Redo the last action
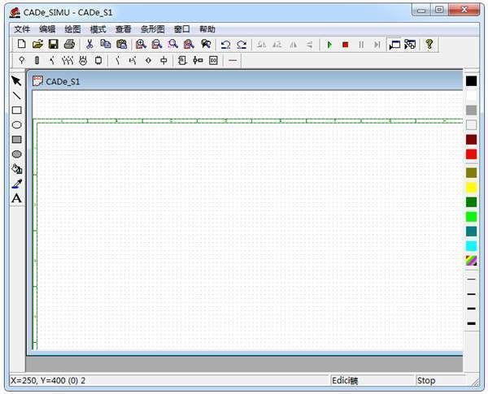 tap(242, 45)
